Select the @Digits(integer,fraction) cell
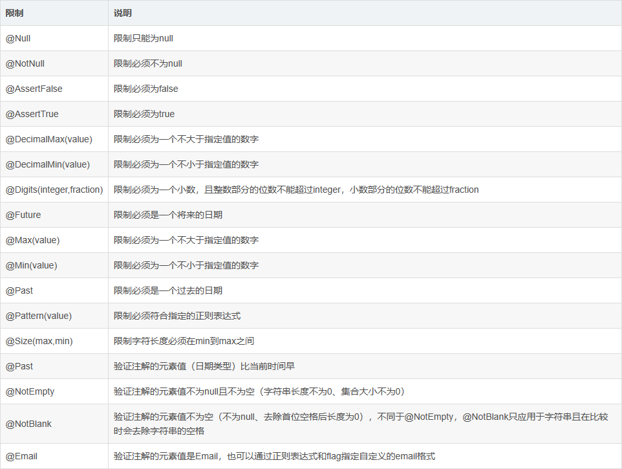622x469 pixels. (x=55, y=190)
